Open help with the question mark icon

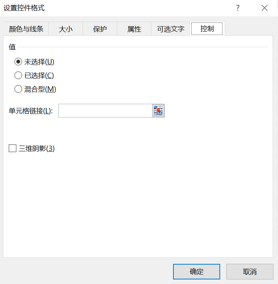coord(238,8)
